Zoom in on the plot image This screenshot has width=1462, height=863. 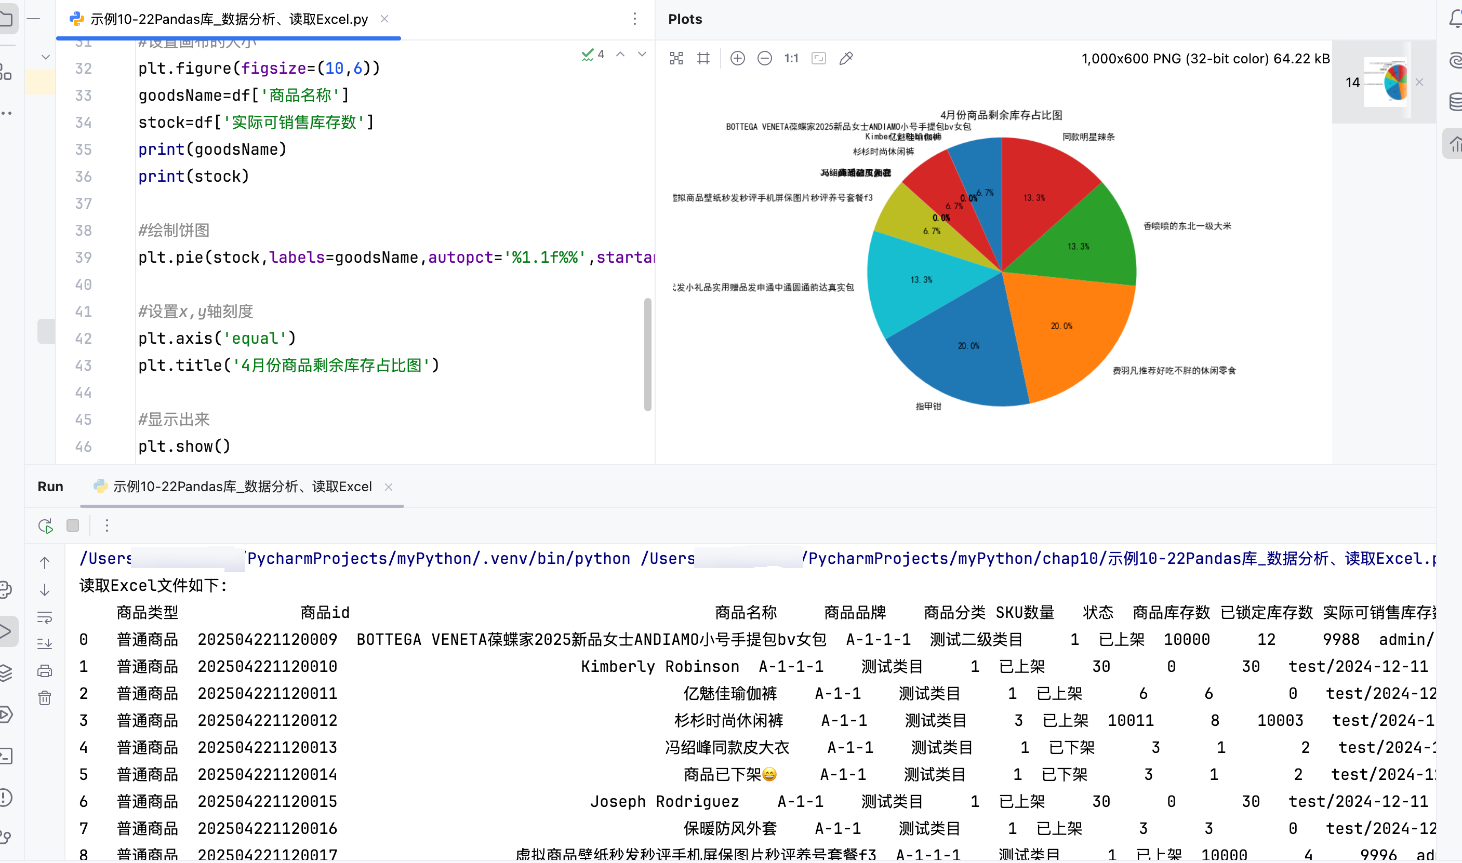[737, 58]
